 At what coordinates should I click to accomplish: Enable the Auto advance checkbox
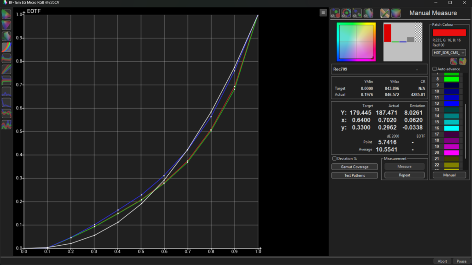(x=434, y=69)
